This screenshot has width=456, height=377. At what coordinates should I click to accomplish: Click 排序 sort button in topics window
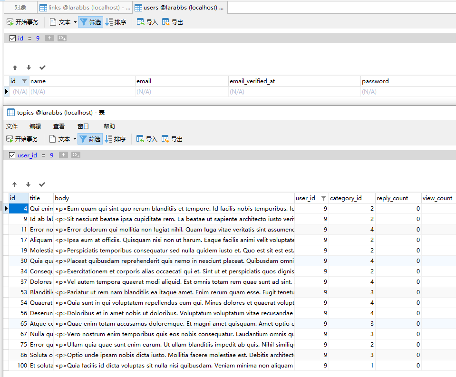pyautogui.click(x=115, y=139)
